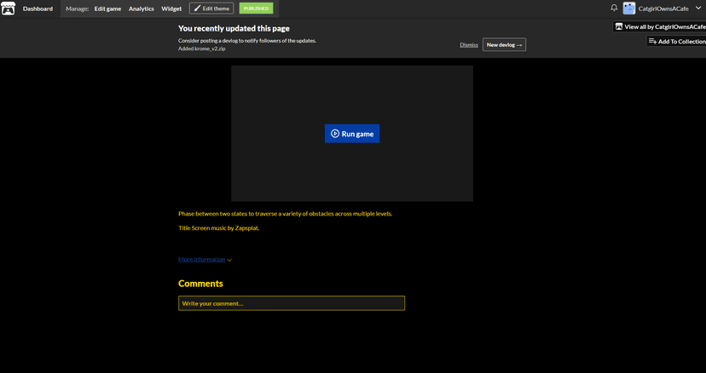This screenshot has width=706, height=373.
Task: Create a New devlog post
Action: pos(504,44)
